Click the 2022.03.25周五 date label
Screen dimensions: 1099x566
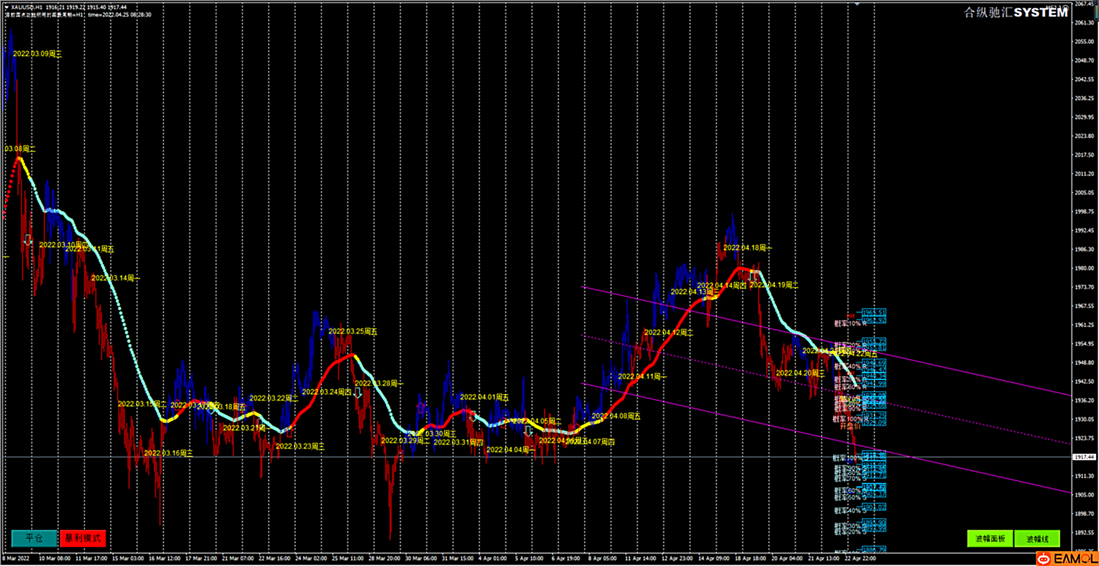(x=353, y=331)
